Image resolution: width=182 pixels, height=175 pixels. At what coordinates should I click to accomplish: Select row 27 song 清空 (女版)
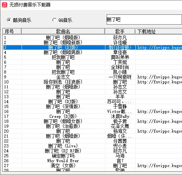63,166
